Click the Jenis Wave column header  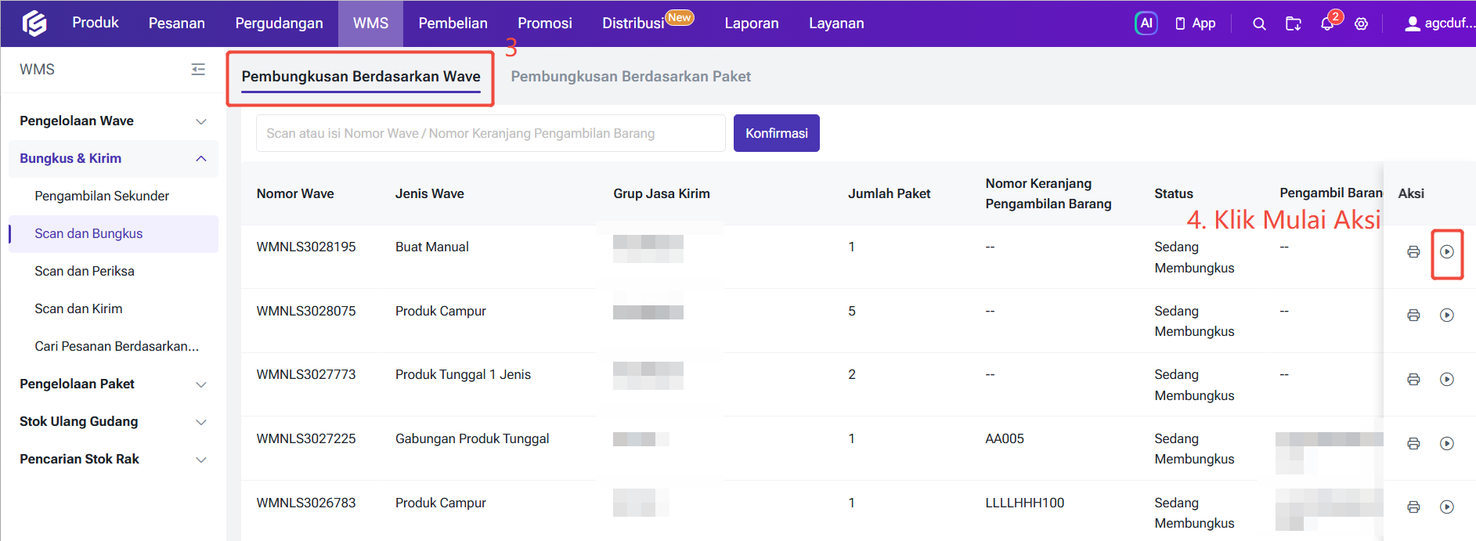[430, 193]
